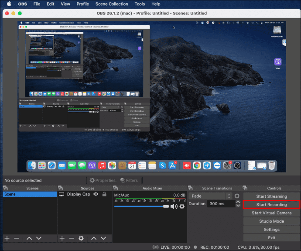Open Mic/Aux audio settings gear

tap(182, 206)
